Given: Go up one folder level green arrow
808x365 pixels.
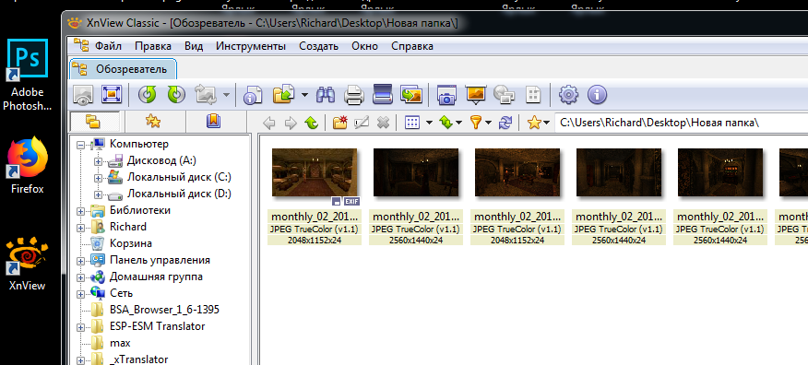Looking at the screenshot, I should (311, 123).
